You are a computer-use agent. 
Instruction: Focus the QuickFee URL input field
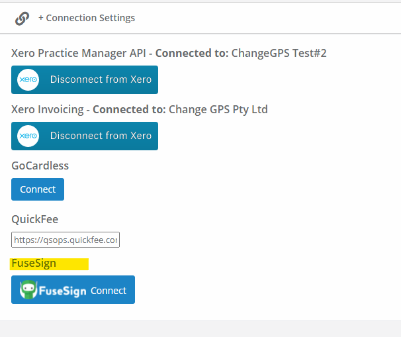[66, 240]
